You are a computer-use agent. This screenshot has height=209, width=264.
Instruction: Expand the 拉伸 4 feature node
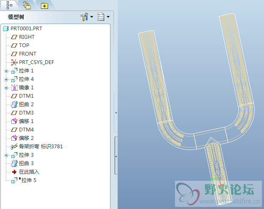(x=6, y=79)
